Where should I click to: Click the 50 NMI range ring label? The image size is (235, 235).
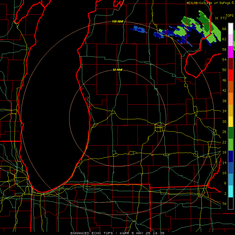(118, 70)
